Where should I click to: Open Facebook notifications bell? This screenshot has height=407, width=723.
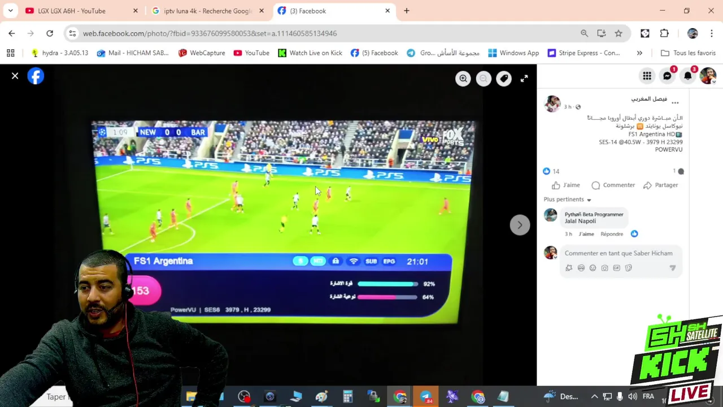click(687, 76)
